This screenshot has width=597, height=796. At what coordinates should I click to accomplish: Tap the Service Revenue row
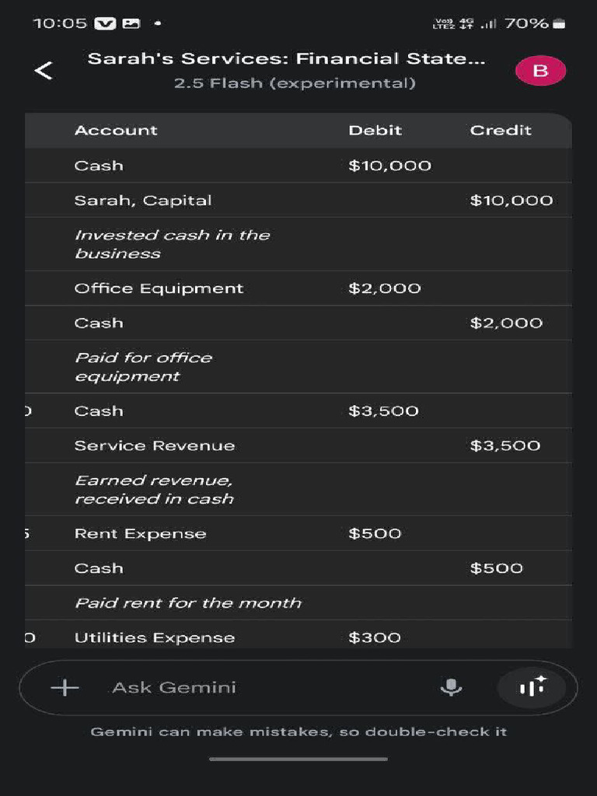(155, 445)
